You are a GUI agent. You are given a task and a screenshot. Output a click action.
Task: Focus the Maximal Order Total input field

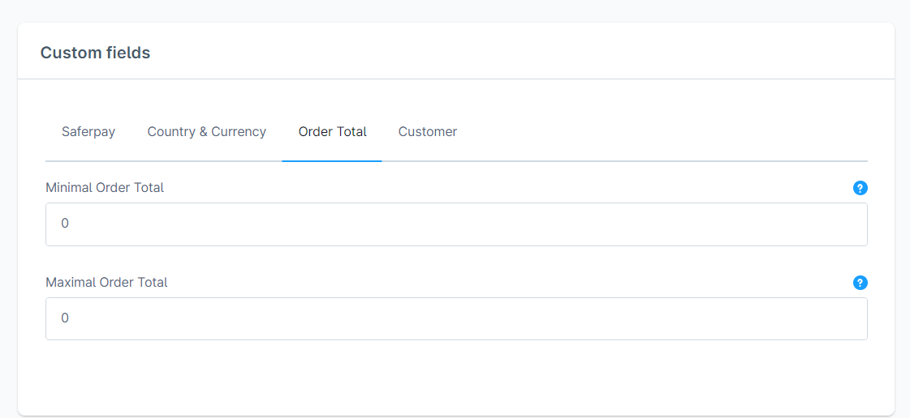tap(456, 318)
